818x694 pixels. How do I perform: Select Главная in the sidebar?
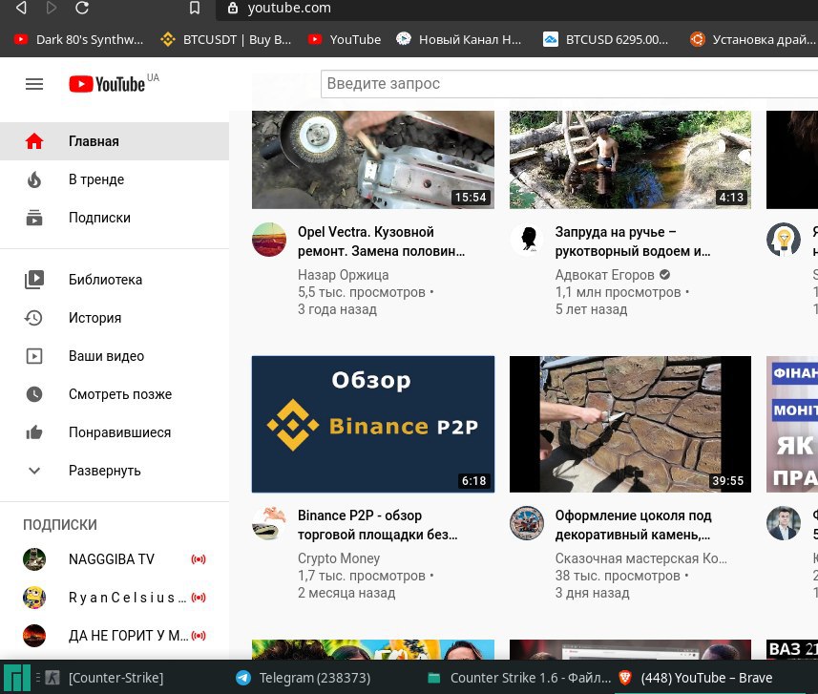click(115, 141)
